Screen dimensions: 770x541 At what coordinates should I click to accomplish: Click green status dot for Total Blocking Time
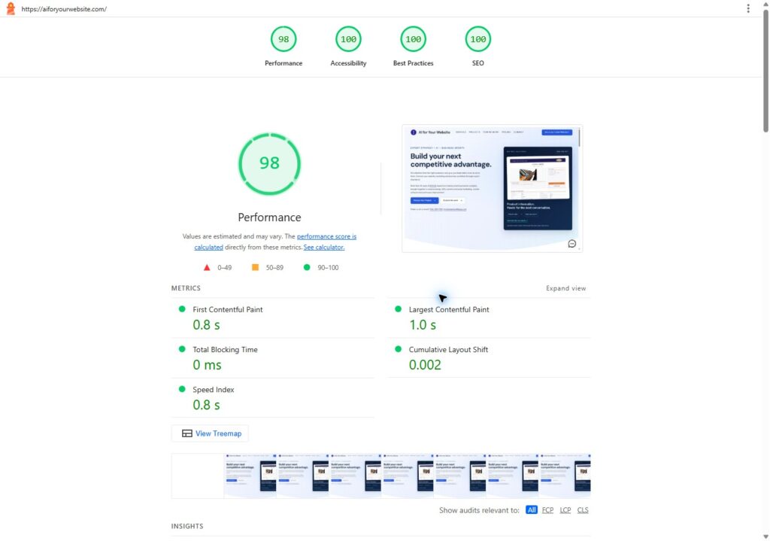click(x=182, y=349)
